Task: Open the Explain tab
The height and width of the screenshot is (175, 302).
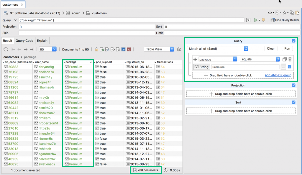Action: coord(42,41)
